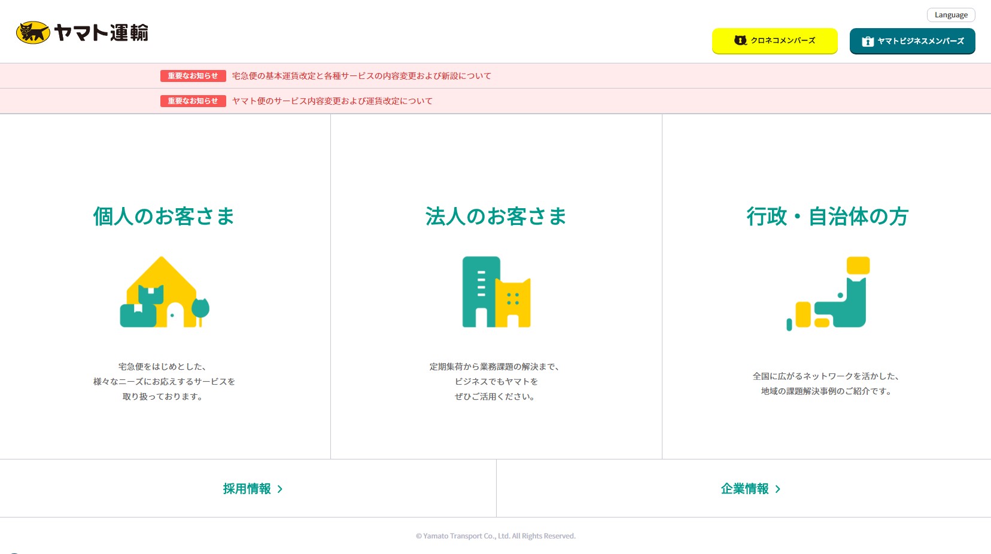991x554 pixels.
Task: Click the ヤマト運輸 wordmark text
Action: [101, 33]
